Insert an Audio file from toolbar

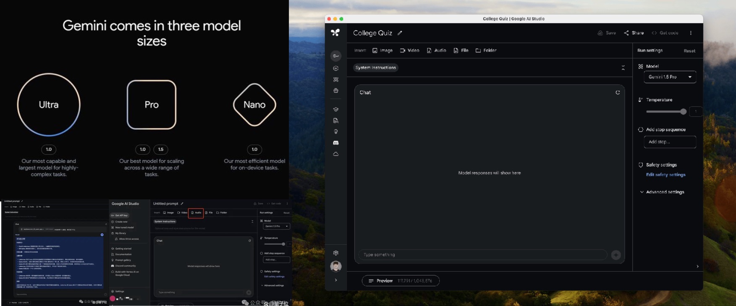click(x=436, y=50)
